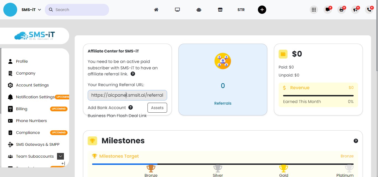378x177 pixels.
Task: Open the monitor icon in top navigation
Action: tap(177, 9)
